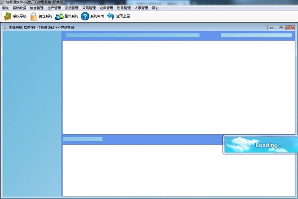Viewport: 298px width, 199px height.
Task: Open the 财务管理 menu
Action: coord(124,8)
